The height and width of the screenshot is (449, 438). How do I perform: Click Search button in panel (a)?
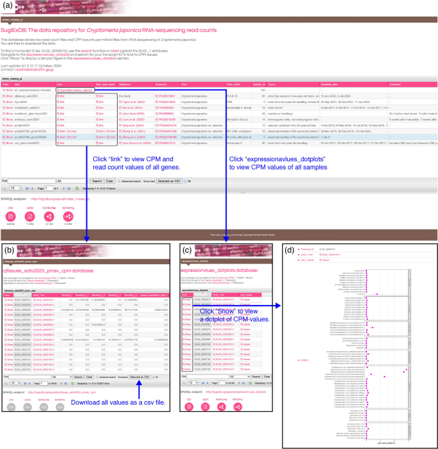click(97, 181)
